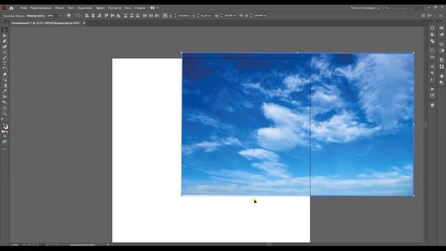Click Horizontal Align Left icon
The width and height of the screenshot is (446, 251).
point(86,15)
